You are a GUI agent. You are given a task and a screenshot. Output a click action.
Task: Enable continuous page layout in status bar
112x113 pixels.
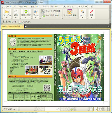point(95,109)
